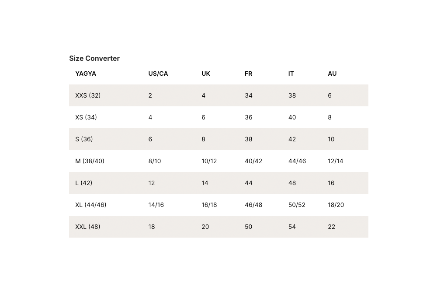This screenshot has height=291, width=437.
Task: Click the 12/14 AU size cell
Action: (x=336, y=161)
